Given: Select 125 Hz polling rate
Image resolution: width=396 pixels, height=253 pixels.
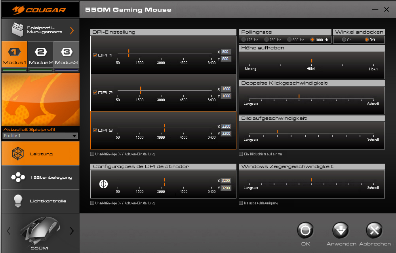Looking at the screenshot, I should pyautogui.click(x=244, y=40).
